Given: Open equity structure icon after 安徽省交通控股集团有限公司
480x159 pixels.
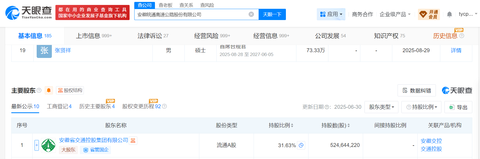Looking at the screenshot, I should tap(133, 141).
